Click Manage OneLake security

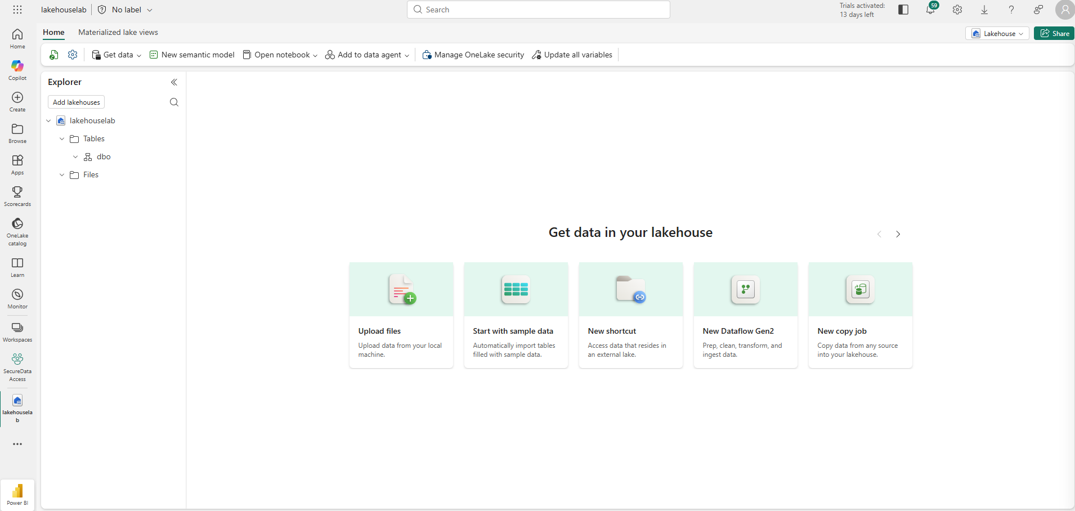tap(473, 55)
